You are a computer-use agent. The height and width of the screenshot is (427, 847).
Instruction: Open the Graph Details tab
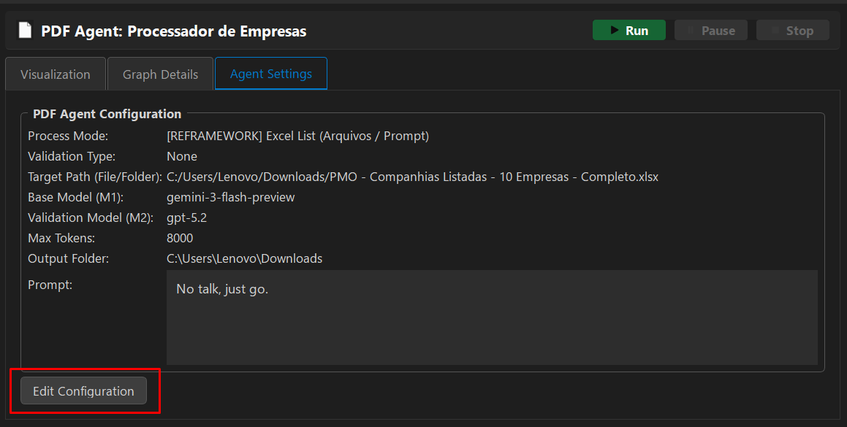pyautogui.click(x=160, y=74)
